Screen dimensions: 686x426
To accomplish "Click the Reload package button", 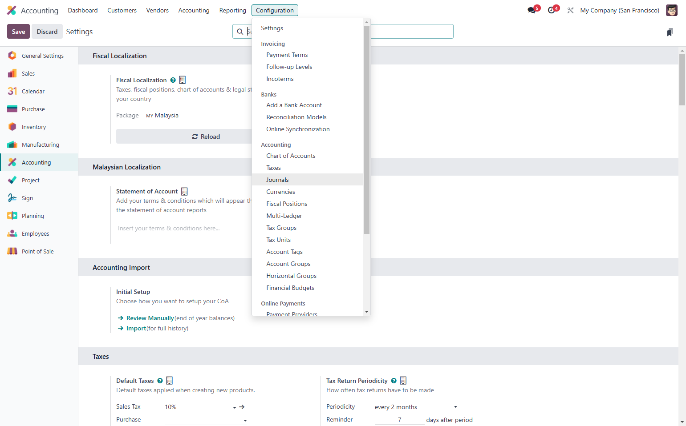I will (x=206, y=137).
